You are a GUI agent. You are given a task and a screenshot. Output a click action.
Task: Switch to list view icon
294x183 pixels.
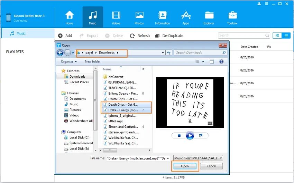286,36
